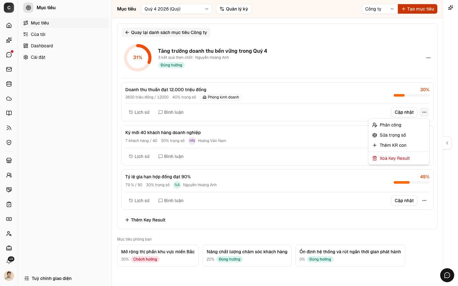
Task: Open three-dot menu for Tỷ lệ gia hạn KR
Action: point(424,201)
